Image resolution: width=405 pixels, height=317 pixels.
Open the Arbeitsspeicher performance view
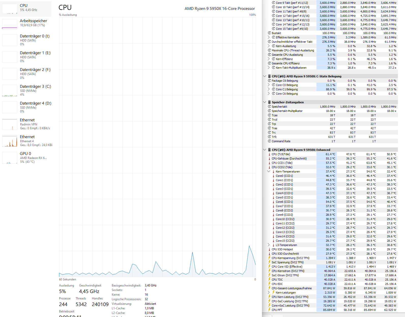tap(26, 24)
